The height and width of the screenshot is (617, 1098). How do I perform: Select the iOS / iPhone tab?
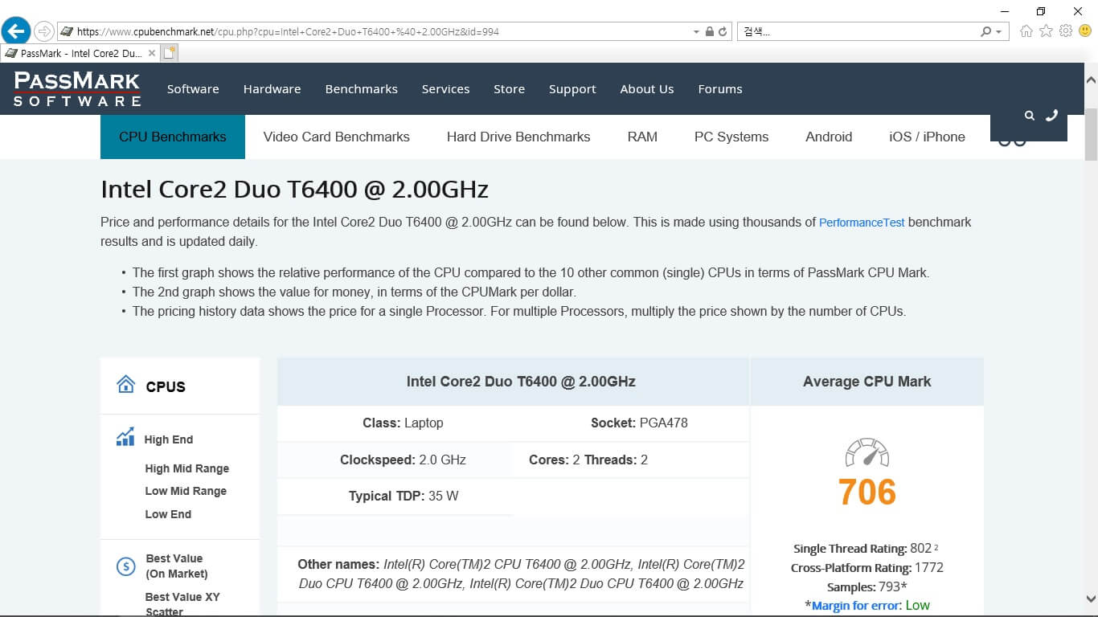927,137
